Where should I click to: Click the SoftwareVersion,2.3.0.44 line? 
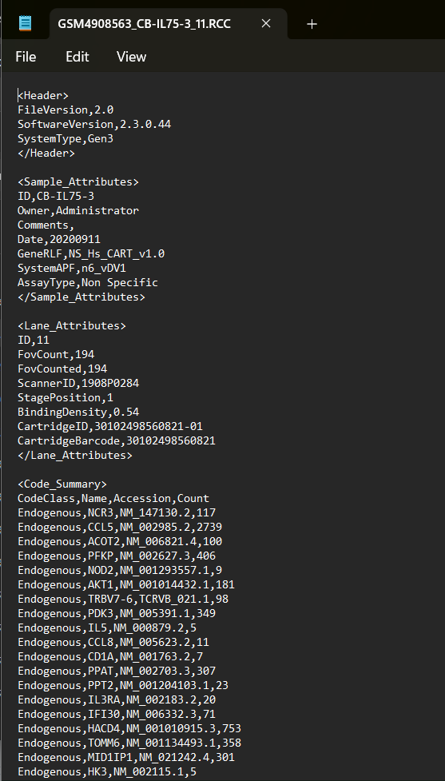tap(94, 124)
